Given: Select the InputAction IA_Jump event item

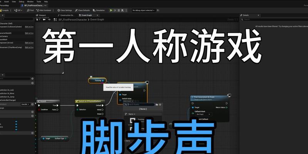Looking at the screenshot, I should point(7,97).
